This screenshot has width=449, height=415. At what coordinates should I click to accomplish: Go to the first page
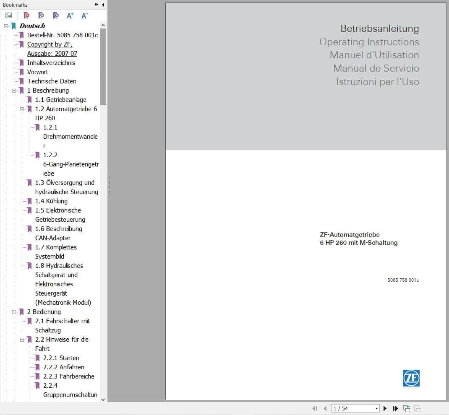pyautogui.click(x=315, y=408)
